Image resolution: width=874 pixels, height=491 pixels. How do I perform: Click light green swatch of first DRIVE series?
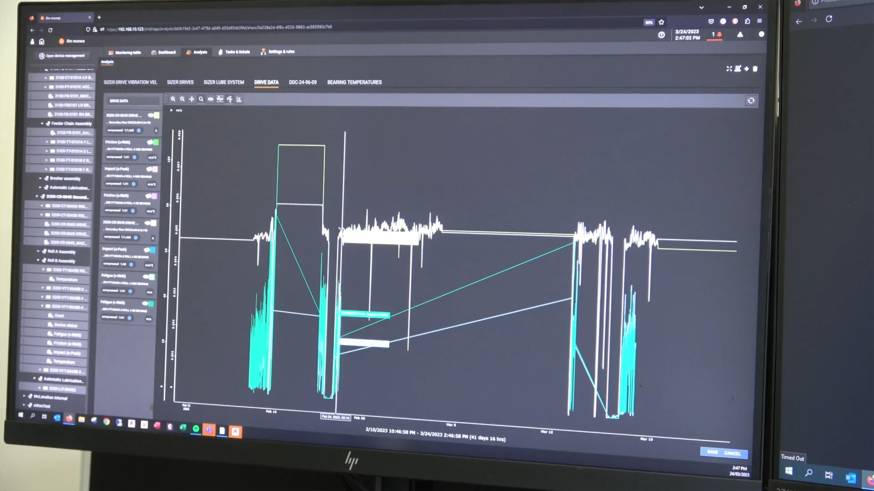(157, 115)
